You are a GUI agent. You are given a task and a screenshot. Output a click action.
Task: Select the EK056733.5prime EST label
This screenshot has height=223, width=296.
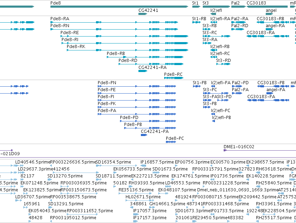click(132, 169)
